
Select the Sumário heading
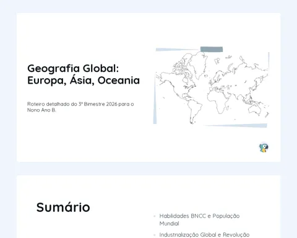tap(63, 207)
